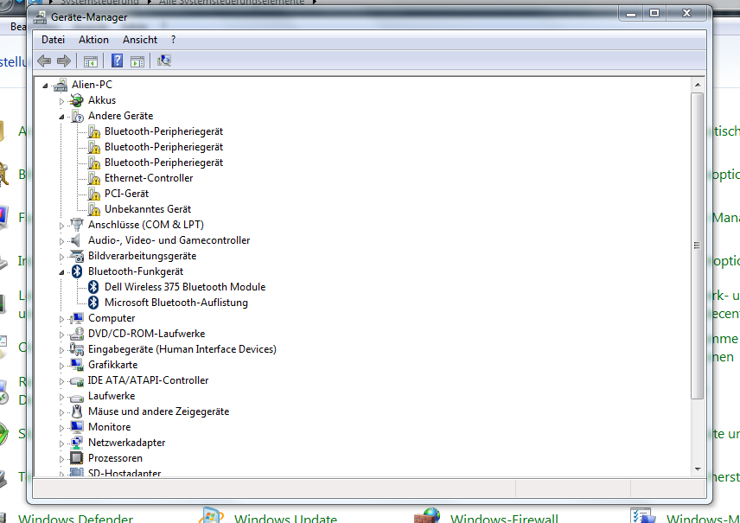Select the IDE ATA/ATAPI-Controller label
This screenshot has width=740, height=523.
point(148,380)
